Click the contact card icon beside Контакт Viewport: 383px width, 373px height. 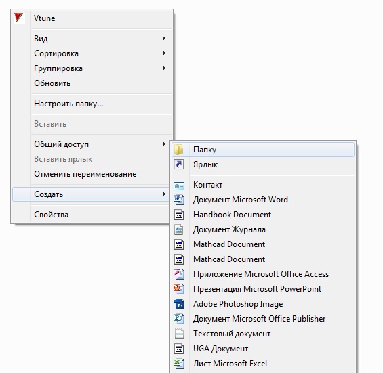(179, 186)
